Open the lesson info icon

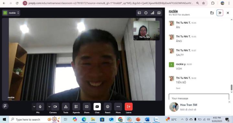(x=146, y=13)
